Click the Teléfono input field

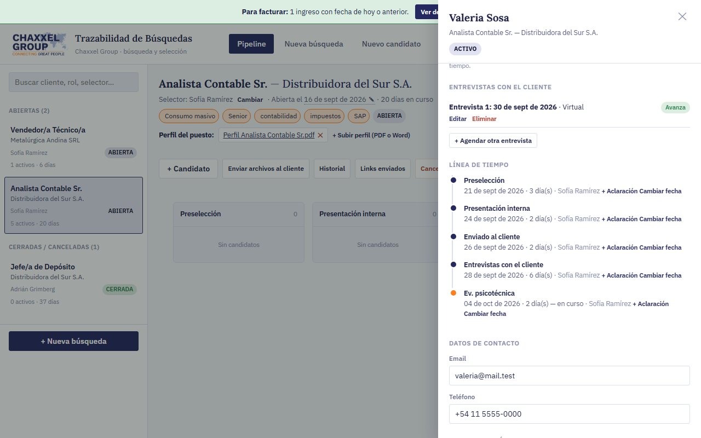tap(569, 414)
